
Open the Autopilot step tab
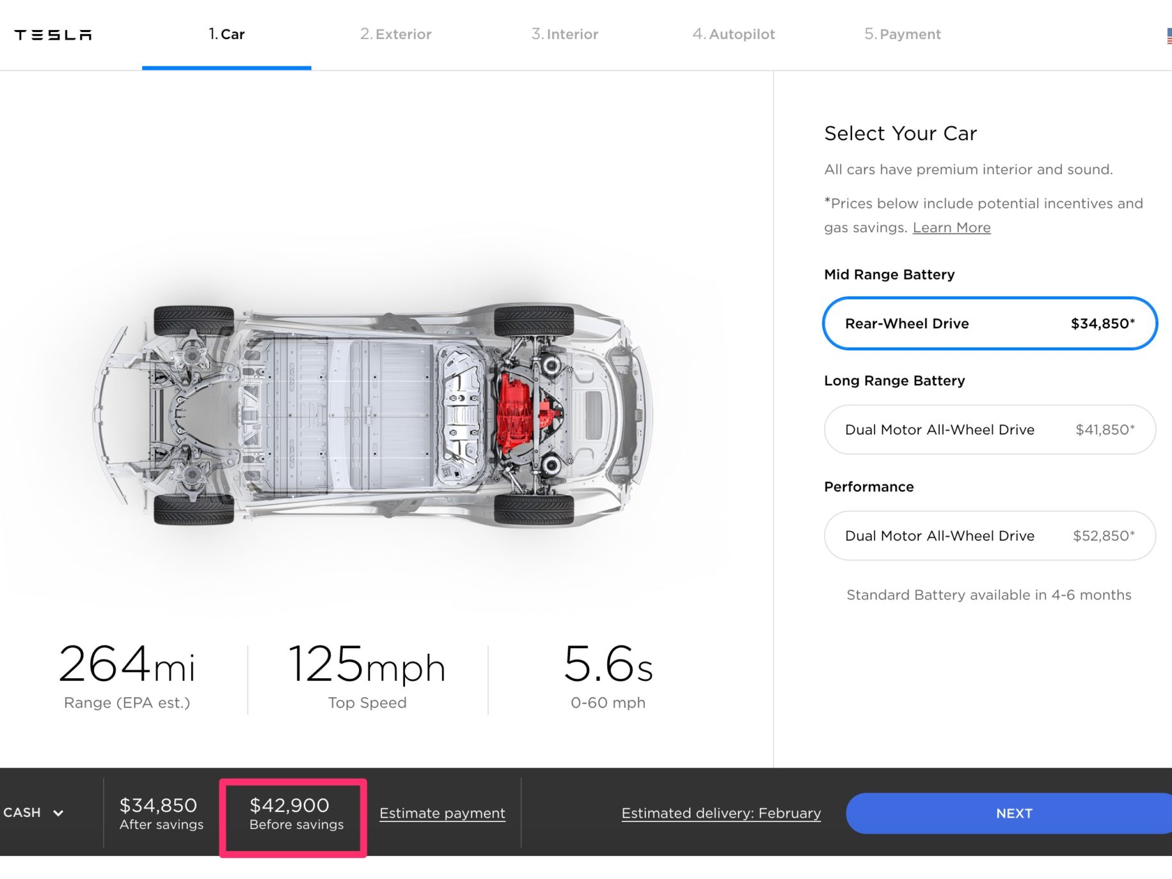(x=733, y=34)
